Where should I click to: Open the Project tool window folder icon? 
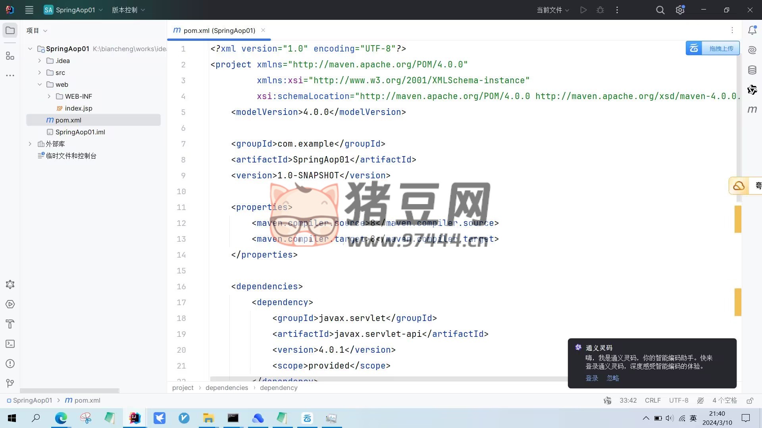(x=10, y=31)
